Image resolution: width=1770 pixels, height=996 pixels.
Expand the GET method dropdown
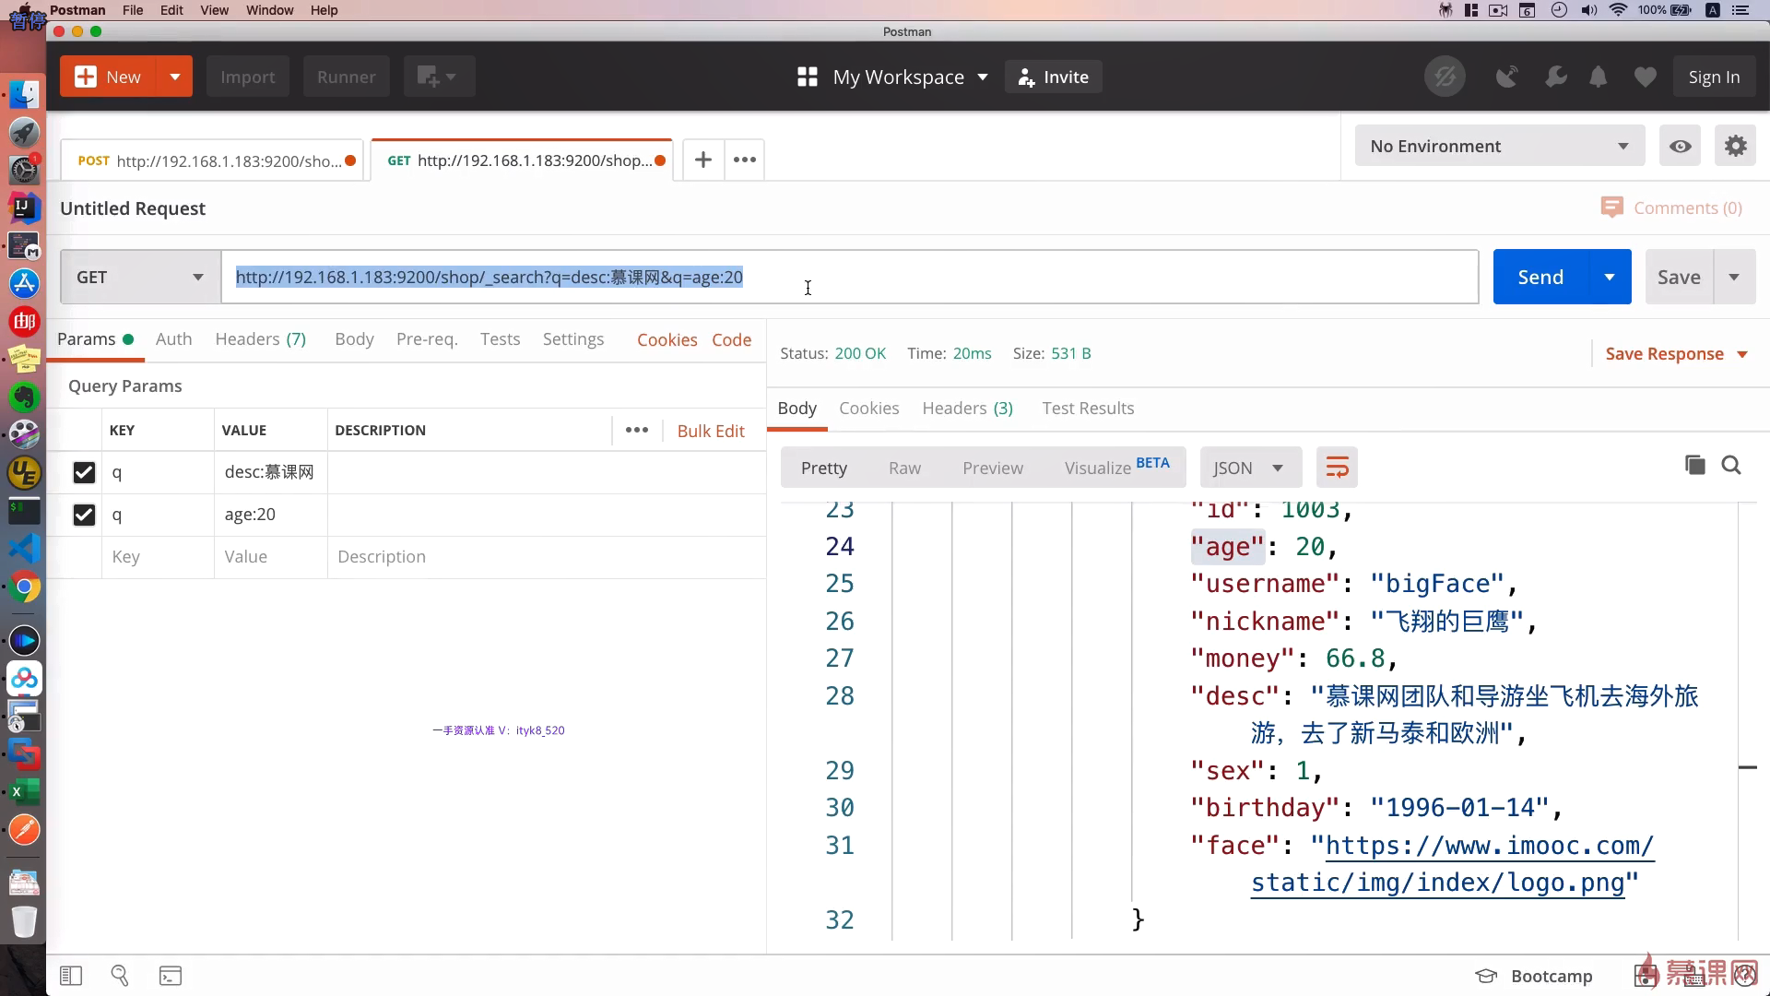(x=140, y=277)
